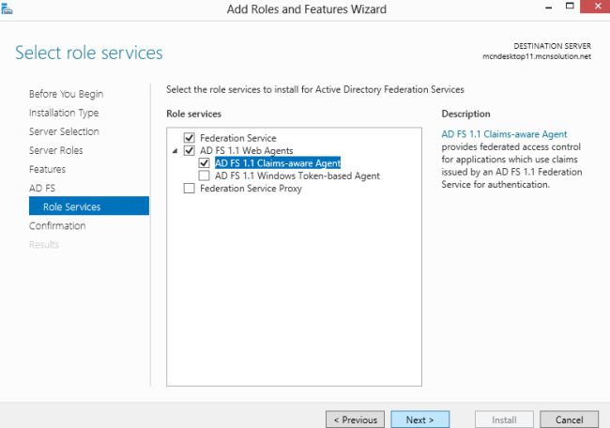Select the Federation Service Proxy label
Viewport: 610px width, 428px height.
click(250, 188)
